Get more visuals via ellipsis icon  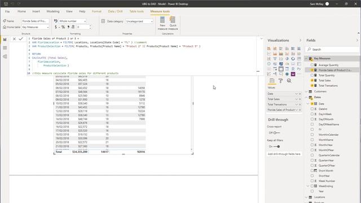(299, 74)
